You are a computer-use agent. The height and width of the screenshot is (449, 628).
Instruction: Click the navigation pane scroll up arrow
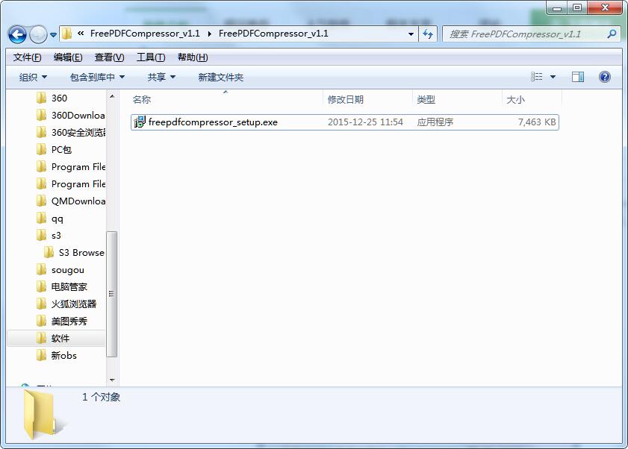click(112, 96)
